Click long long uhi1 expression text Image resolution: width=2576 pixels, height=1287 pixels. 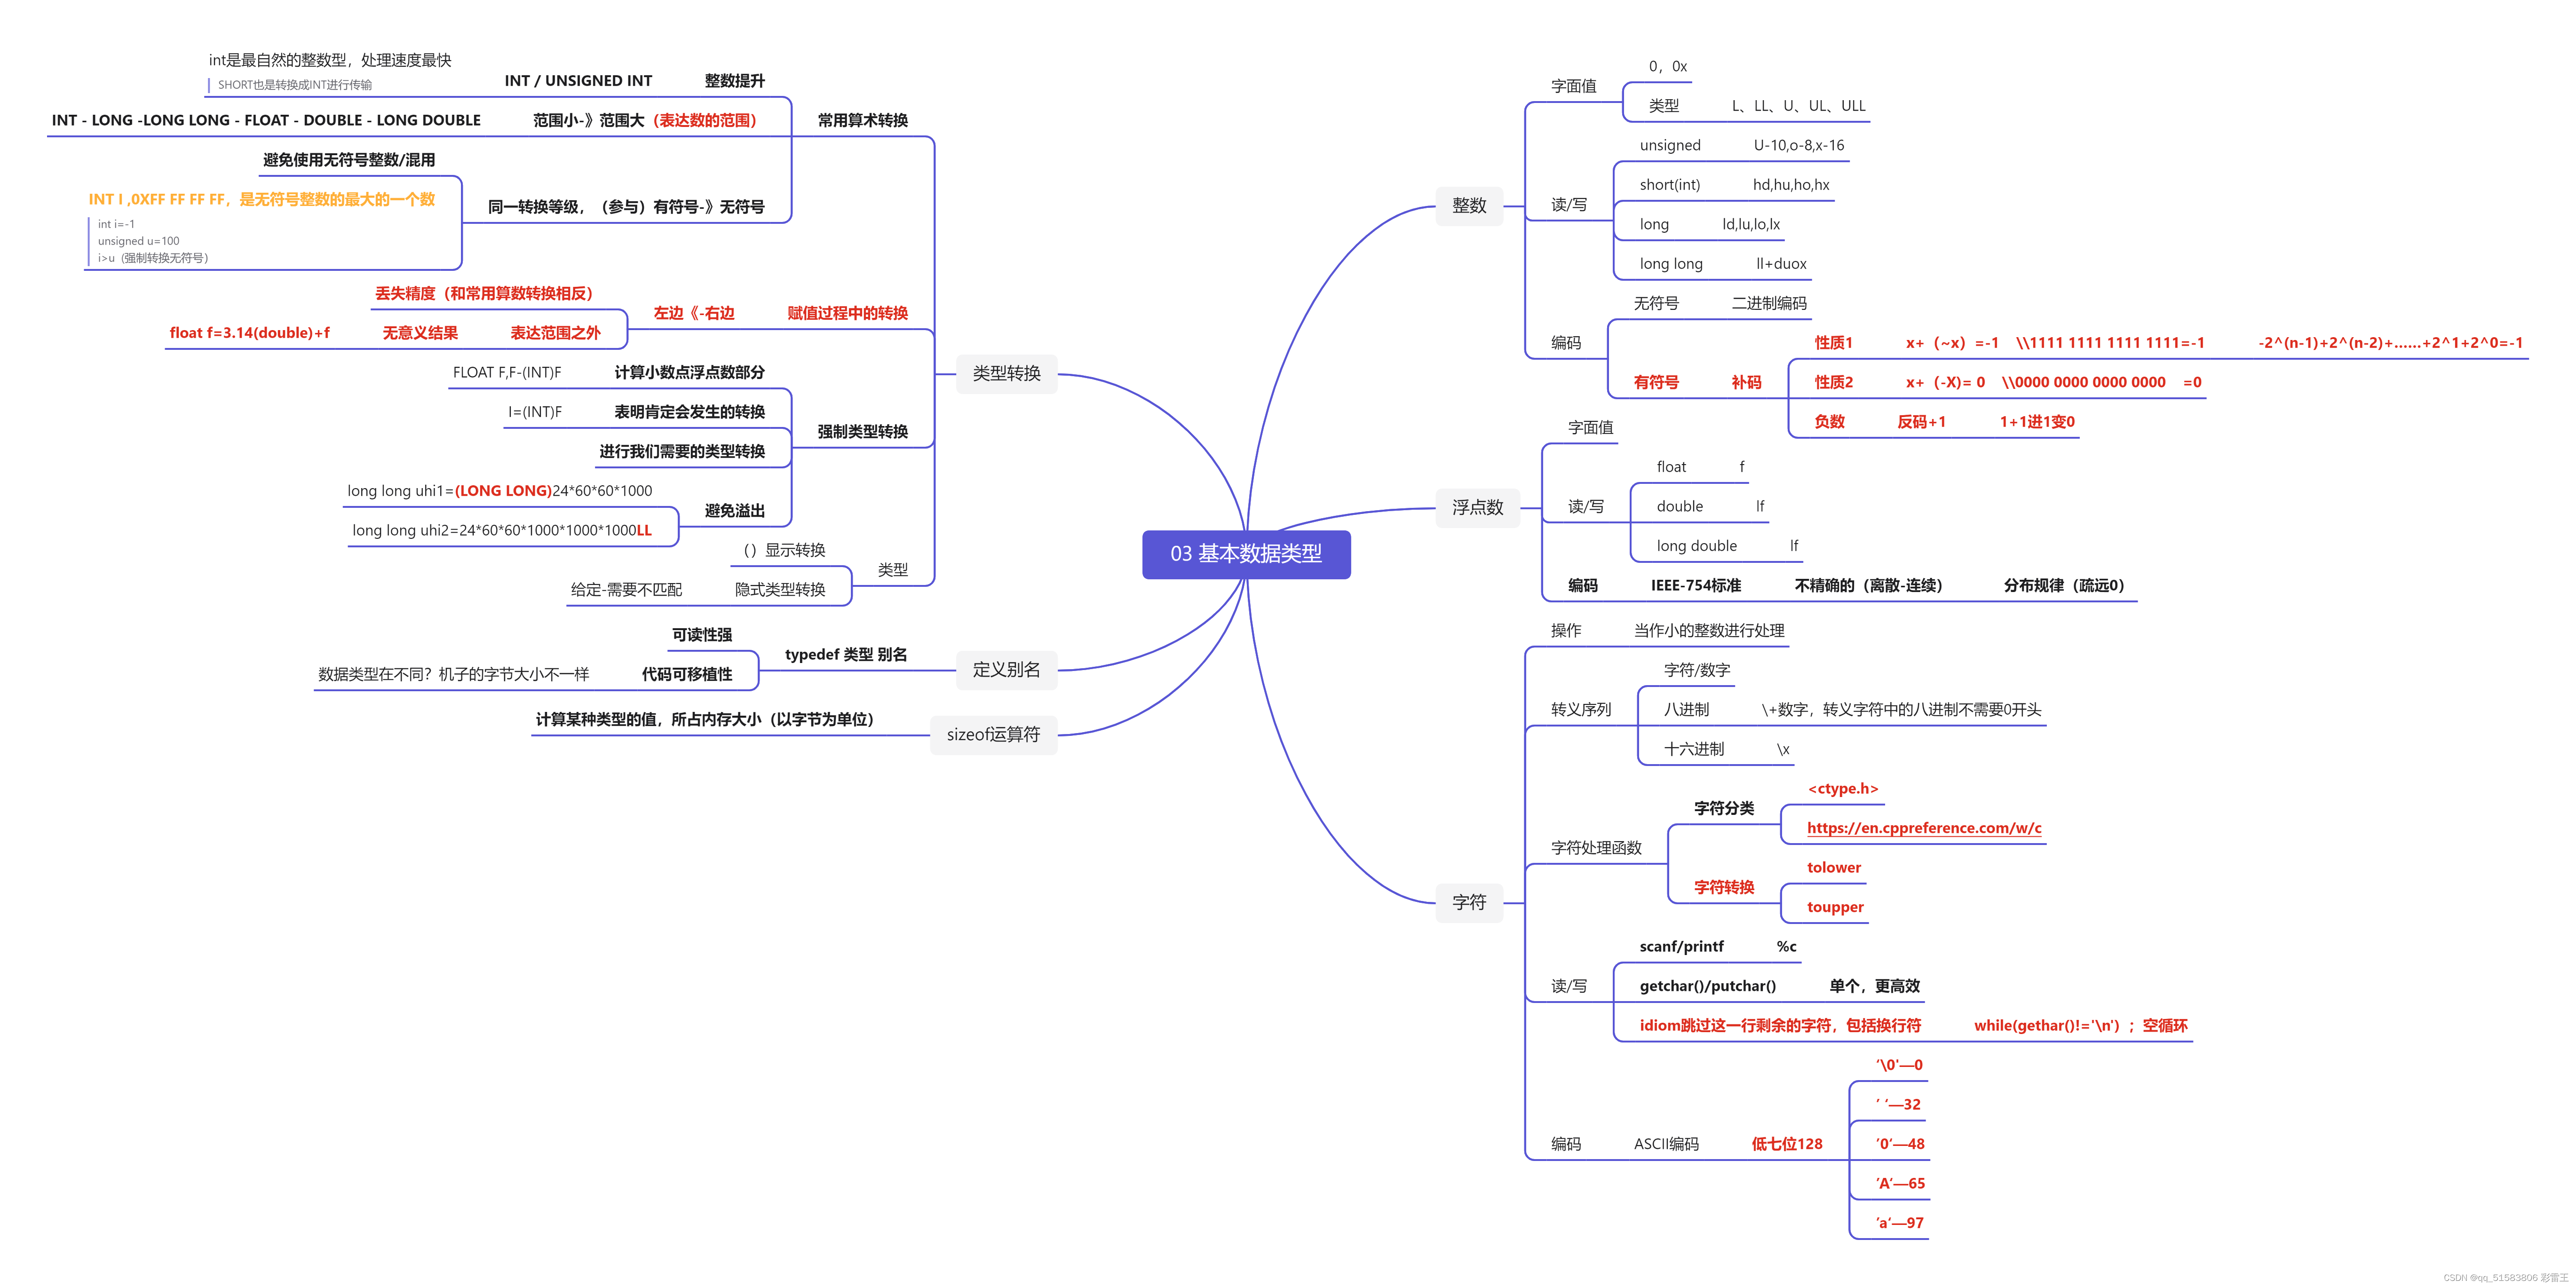[499, 491]
